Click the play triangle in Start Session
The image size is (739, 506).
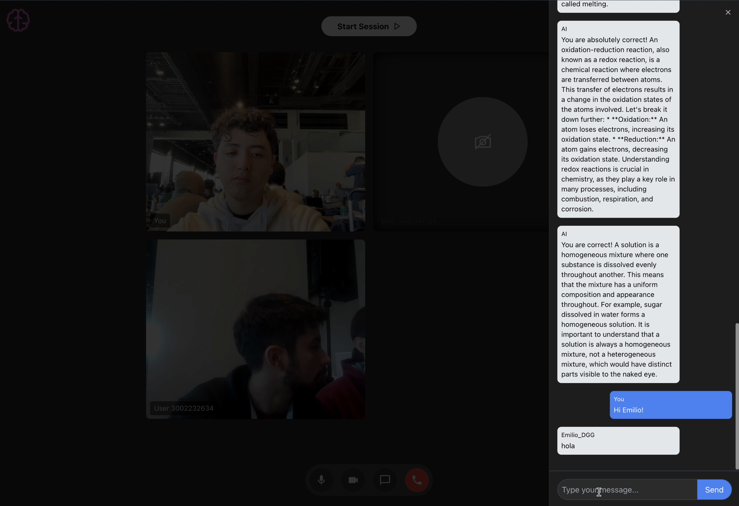click(397, 26)
